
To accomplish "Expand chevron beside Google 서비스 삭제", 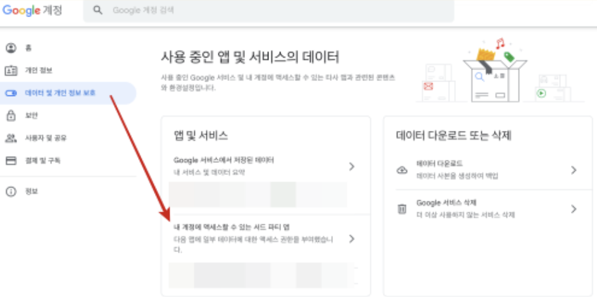I will click(x=574, y=209).
